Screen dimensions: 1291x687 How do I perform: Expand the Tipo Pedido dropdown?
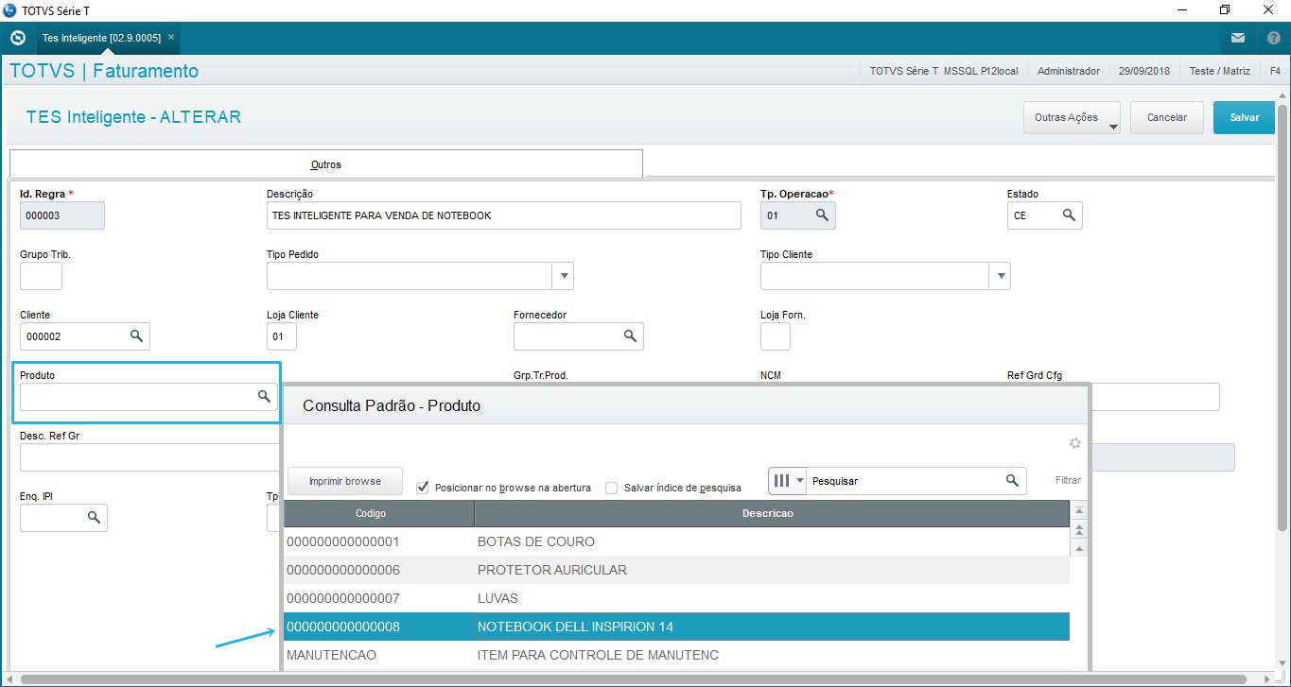click(564, 276)
